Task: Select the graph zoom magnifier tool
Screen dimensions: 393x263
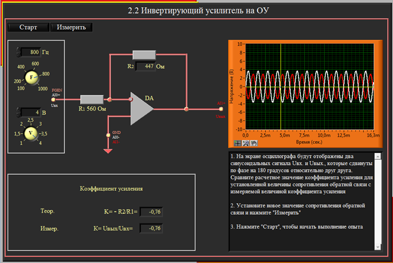Action: click(x=246, y=143)
